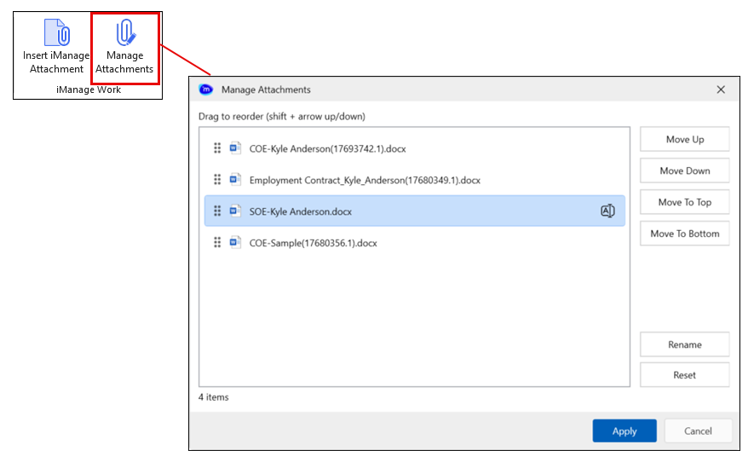Click drag handle for COE-Kyle Anderson file
The image size is (754, 456).
217,148
